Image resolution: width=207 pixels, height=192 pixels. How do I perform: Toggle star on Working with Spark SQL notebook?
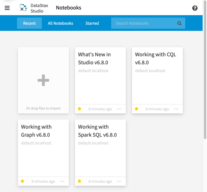[80, 181]
